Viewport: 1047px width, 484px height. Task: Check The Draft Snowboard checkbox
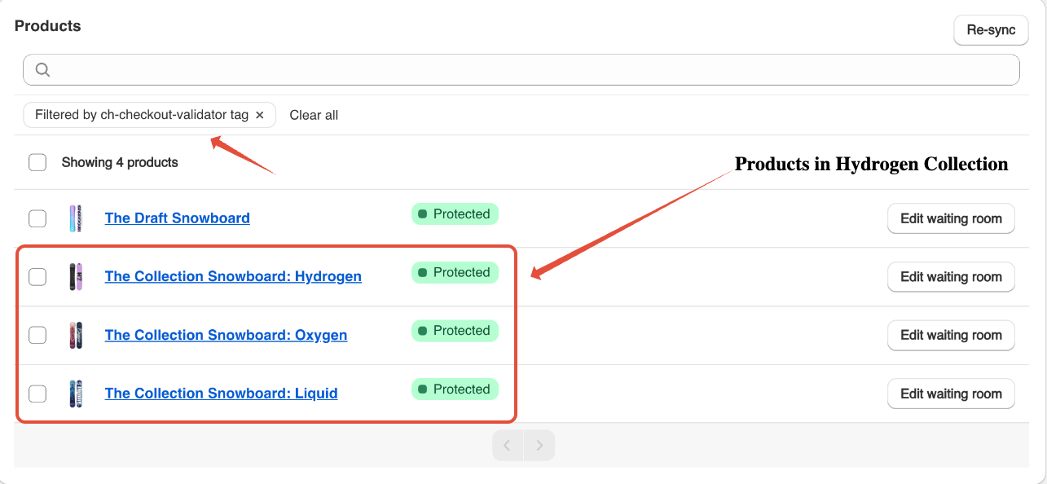click(37, 218)
